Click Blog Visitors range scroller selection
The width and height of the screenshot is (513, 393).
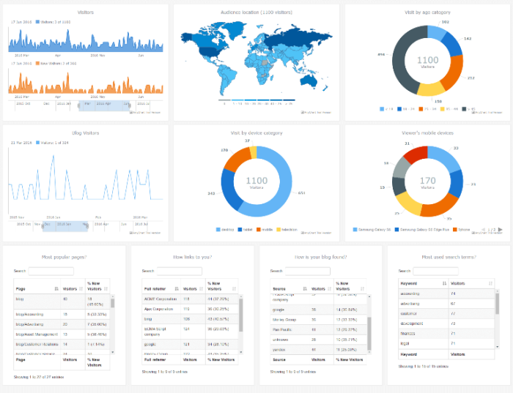[x=64, y=226]
